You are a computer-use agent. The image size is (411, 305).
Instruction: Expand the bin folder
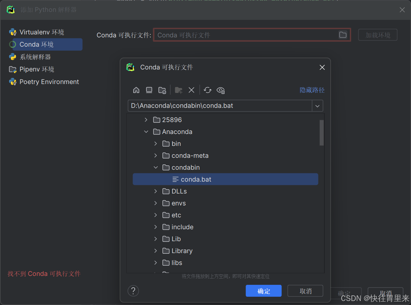click(156, 144)
